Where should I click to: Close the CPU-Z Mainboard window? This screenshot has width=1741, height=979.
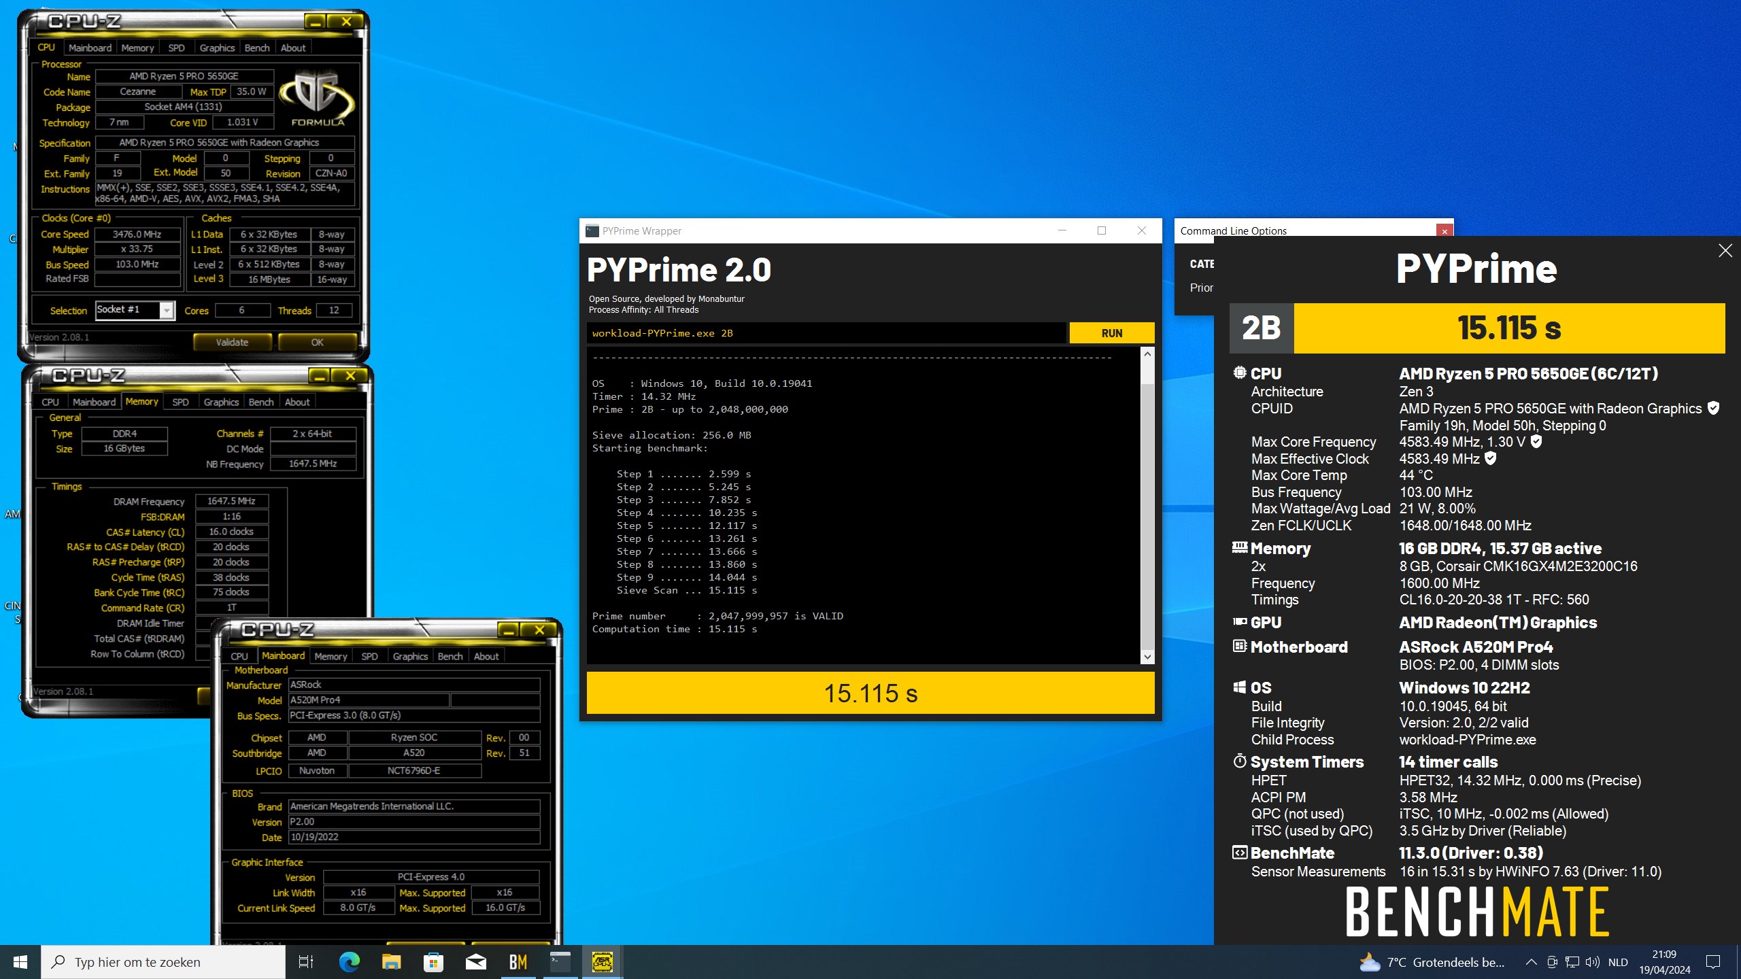(x=539, y=630)
